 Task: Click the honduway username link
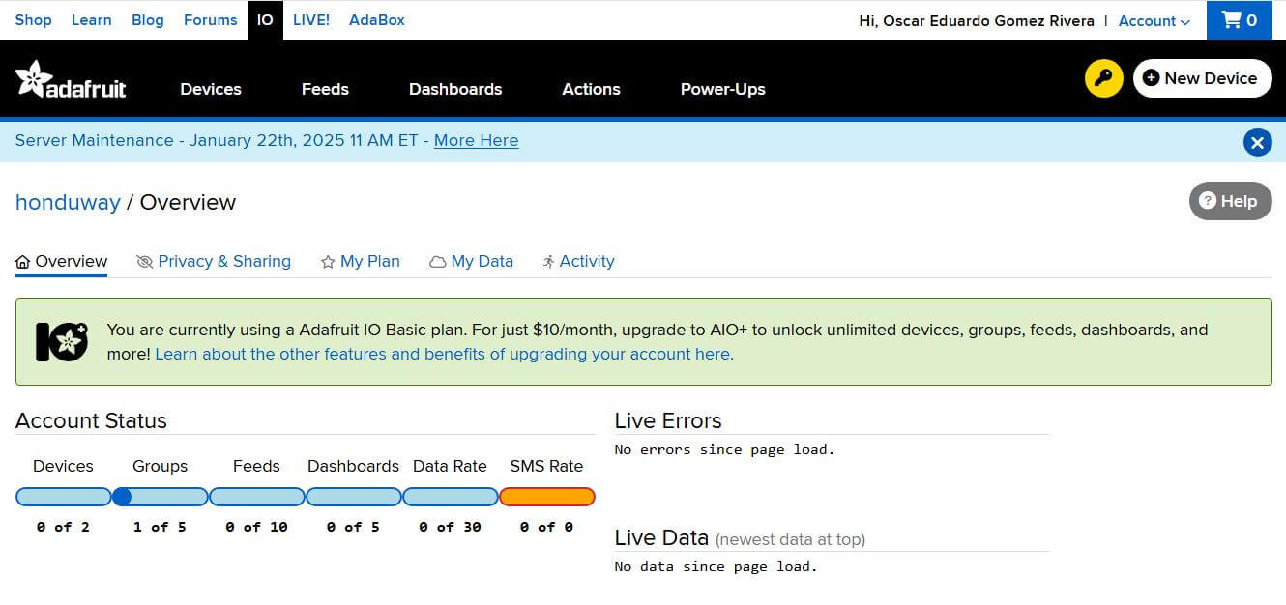(68, 202)
